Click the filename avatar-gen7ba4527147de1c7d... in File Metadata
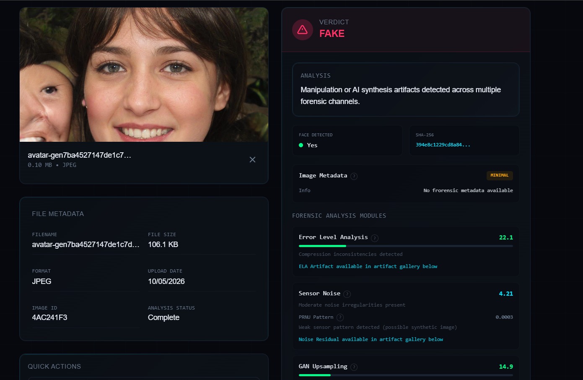Screen dimensions: 583x380 (x=86, y=245)
